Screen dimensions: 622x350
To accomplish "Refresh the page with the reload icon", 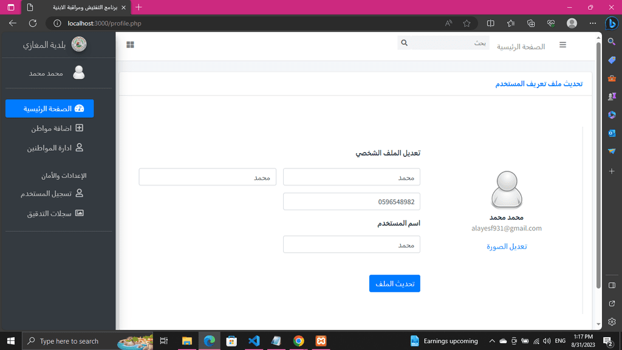I will pos(33,23).
